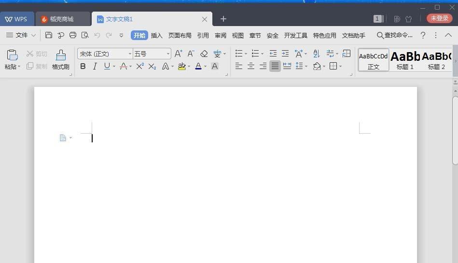Click the WPS home button
The height and width of the screenshot is (263, 458).
tap(16, 19)
